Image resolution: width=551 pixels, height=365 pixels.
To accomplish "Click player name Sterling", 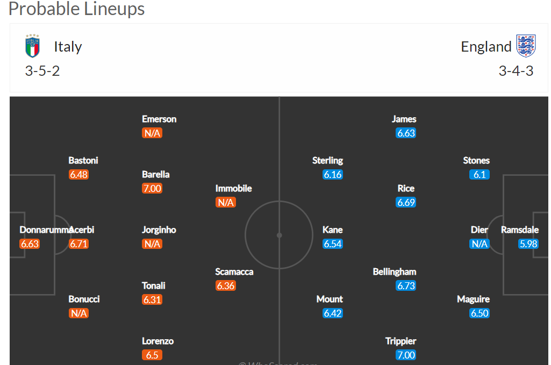I will (x=328, y=160).
